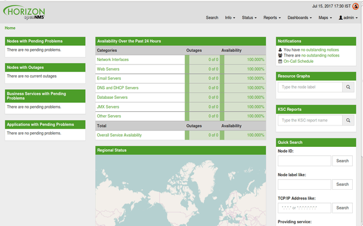Viewport: 363px width, 226px height.
Task: Click the group icon beside outstanding notices
Action: point(281,55)
